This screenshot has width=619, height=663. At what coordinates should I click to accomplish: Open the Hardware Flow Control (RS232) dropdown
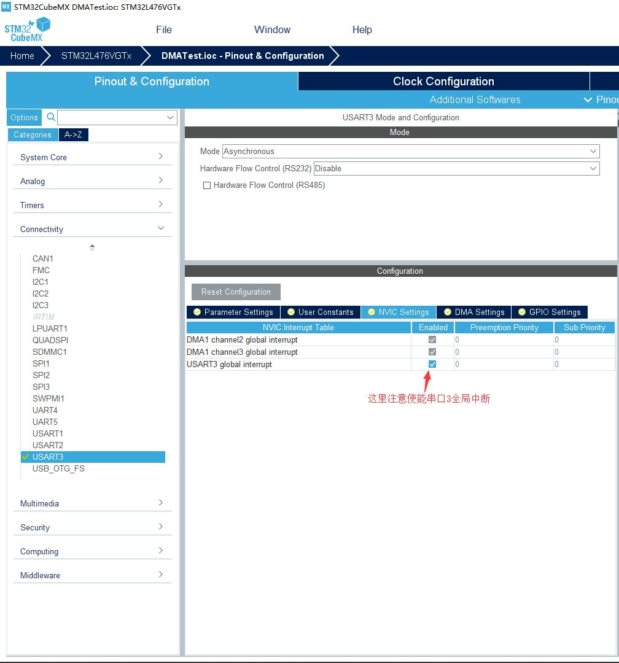coord(593,168)
